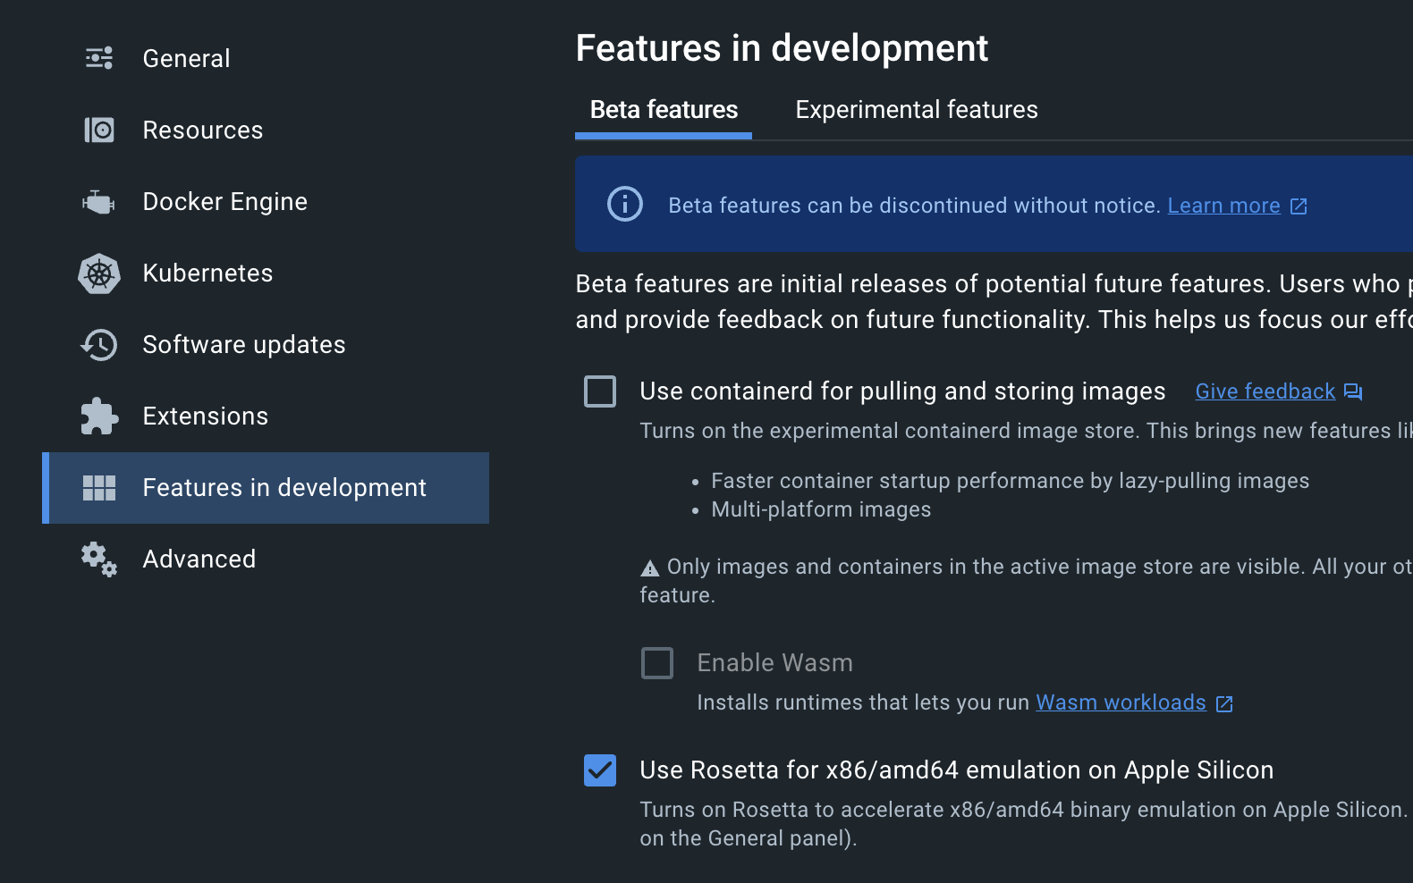1413x883 pixels.
Task: Enable containerd for pulling and storing images
Action: pos(600,391)
